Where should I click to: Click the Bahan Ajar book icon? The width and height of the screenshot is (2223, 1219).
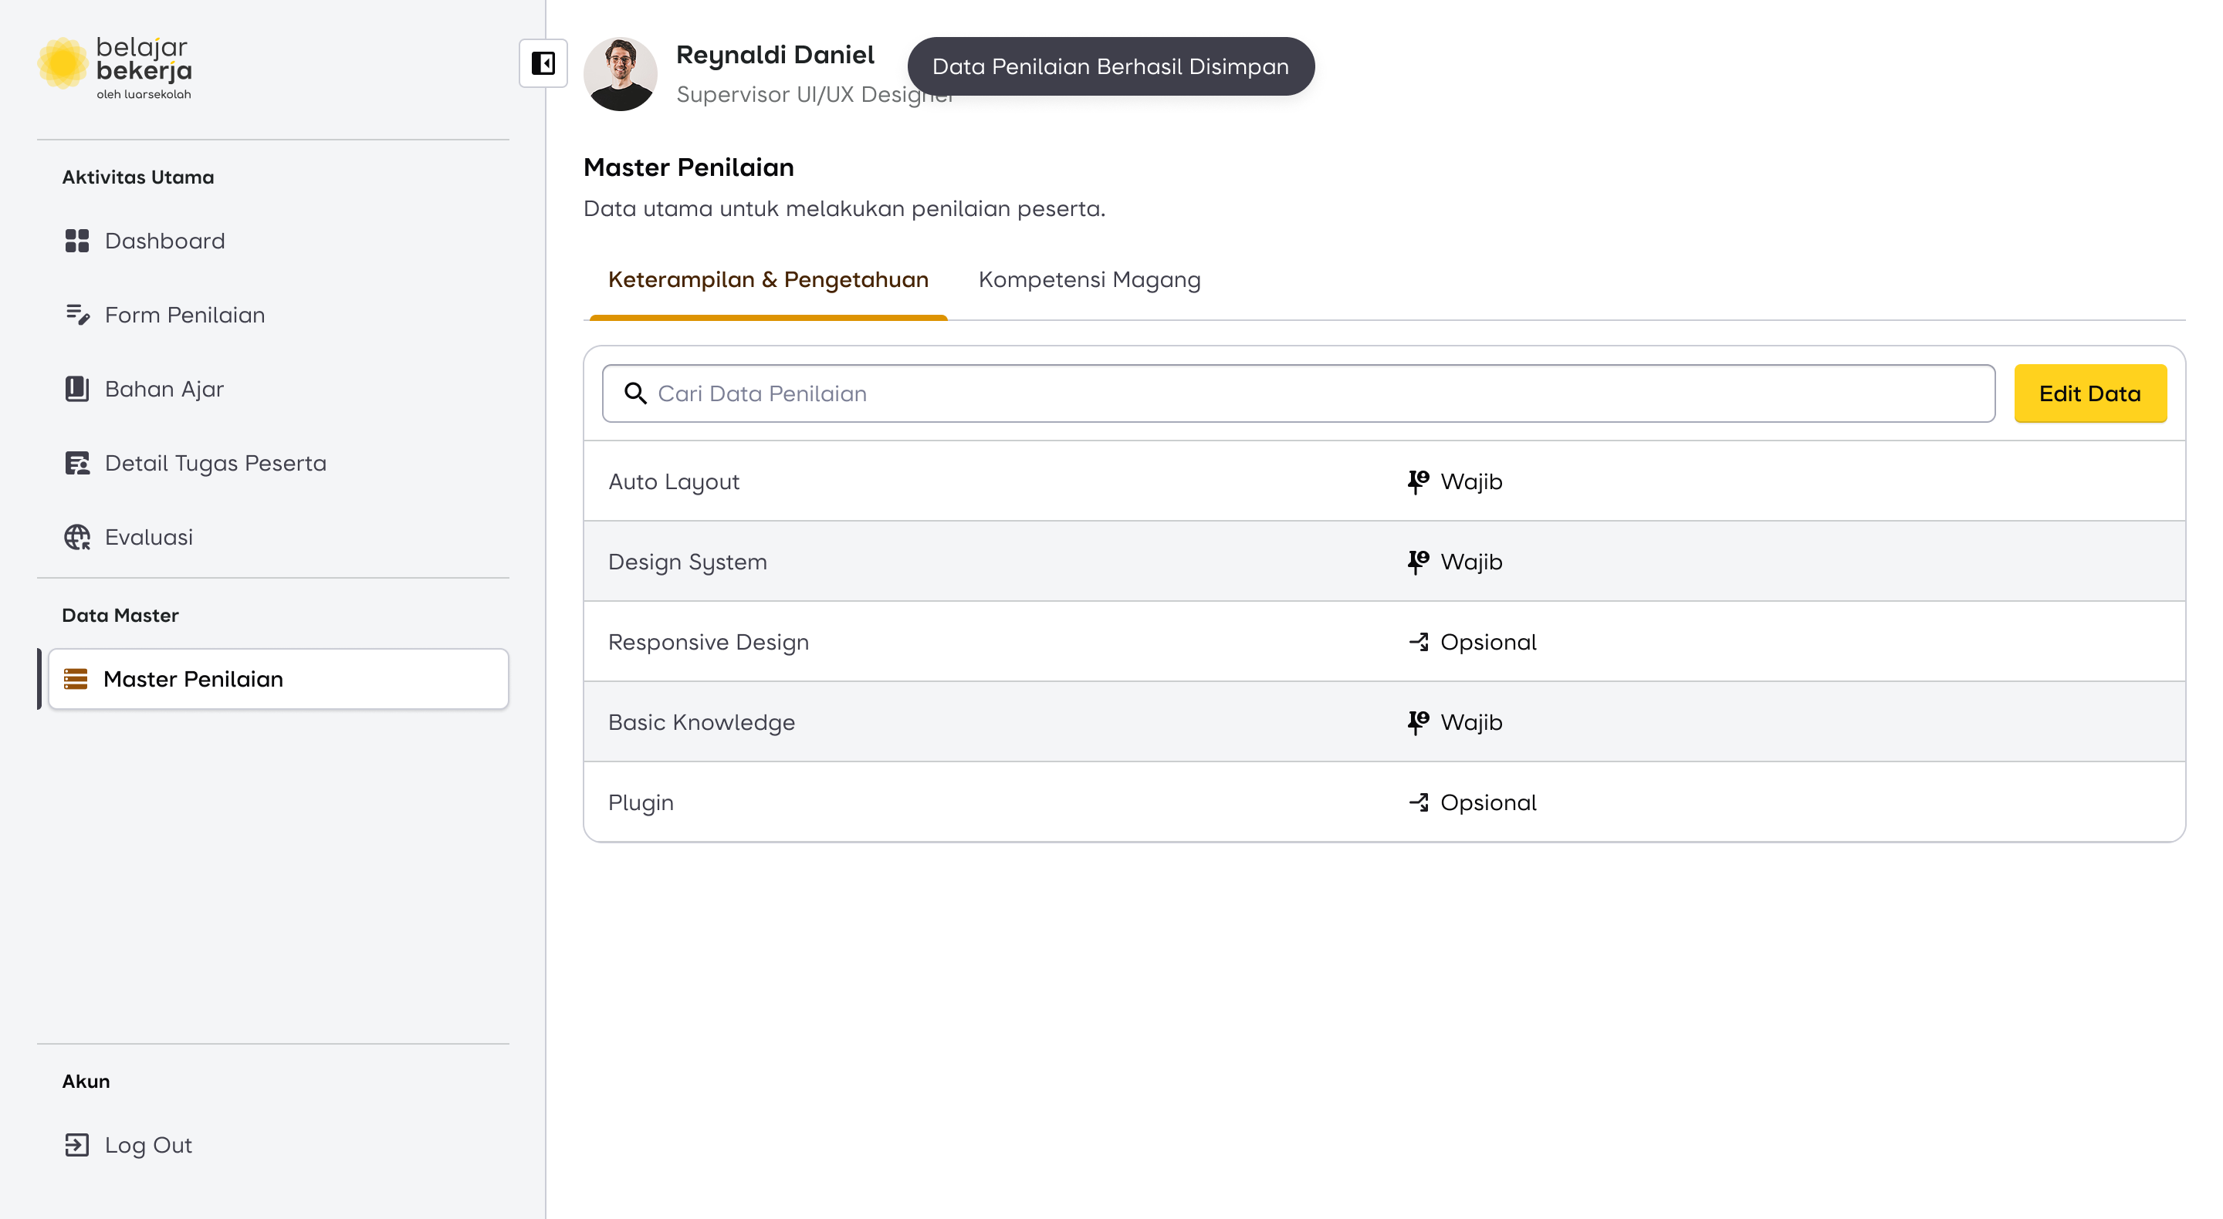[x=77, y=389]
